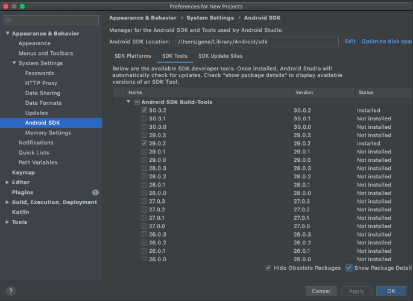Toggle Hide Obsolete Packages checkbox
The image size is (413, 301).
pyautogui.click(x=268, y=268)
